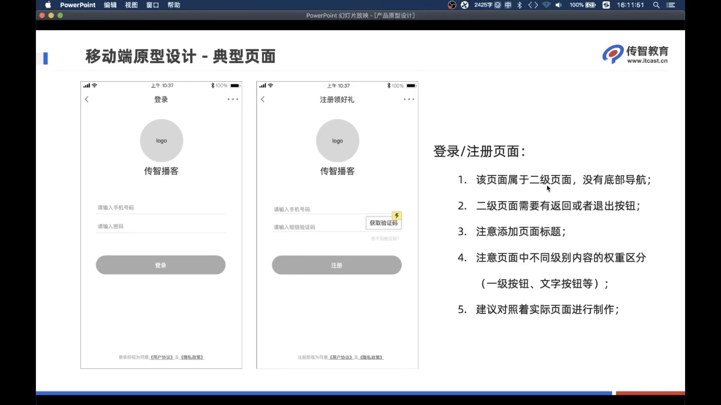Click back arrow on login mockup
Image resolution: width=721 pixels, height=405 pixels.
tap(87, 99)
